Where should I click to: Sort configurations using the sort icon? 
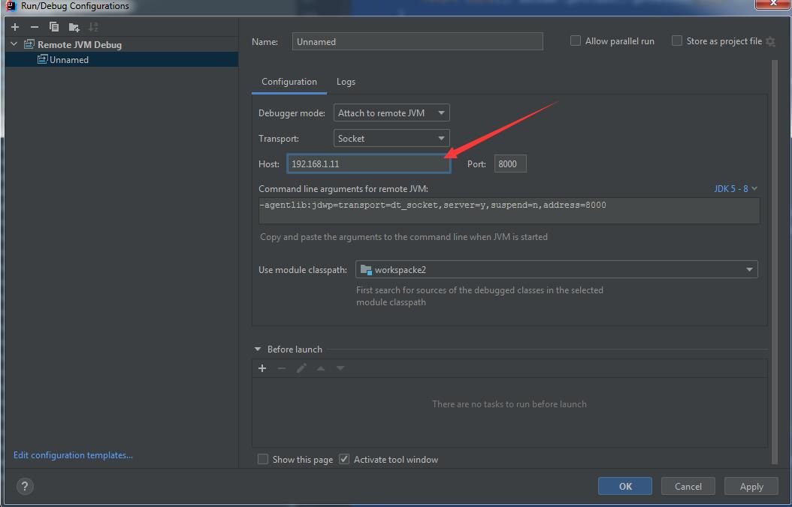coord(93,27)
